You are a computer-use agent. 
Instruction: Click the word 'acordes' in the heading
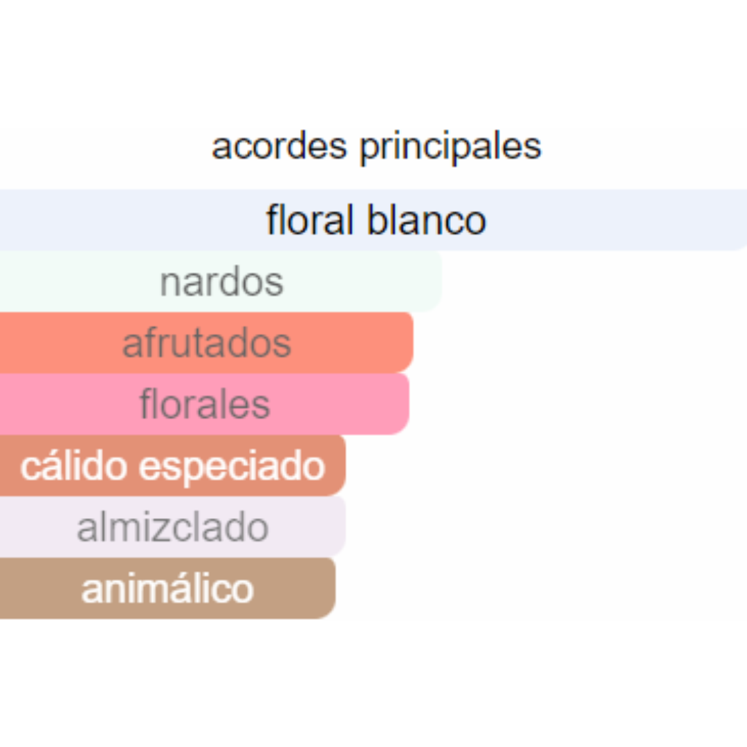tap(279, 147)
